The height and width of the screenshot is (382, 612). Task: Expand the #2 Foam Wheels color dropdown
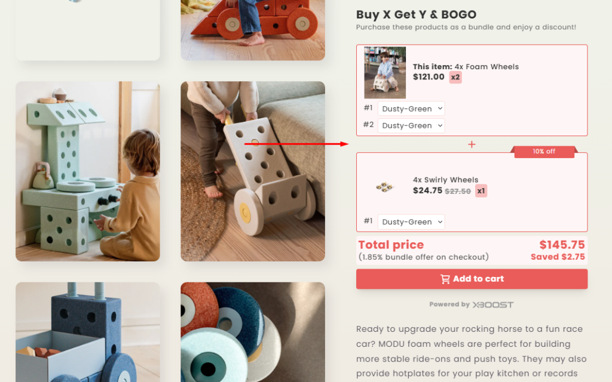coord(411,125)
